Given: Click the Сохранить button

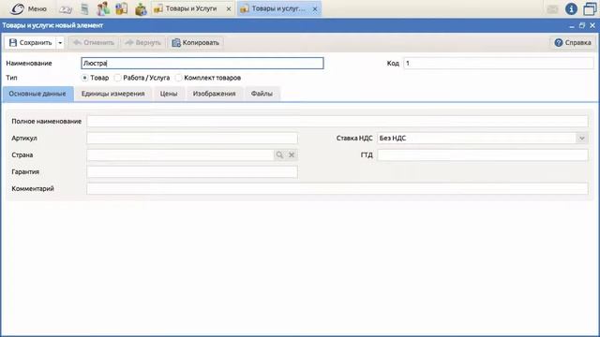Looking at the screenshot, I should pos(30,42).
